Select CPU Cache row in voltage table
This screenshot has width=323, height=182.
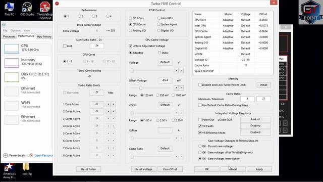[233, 31]
